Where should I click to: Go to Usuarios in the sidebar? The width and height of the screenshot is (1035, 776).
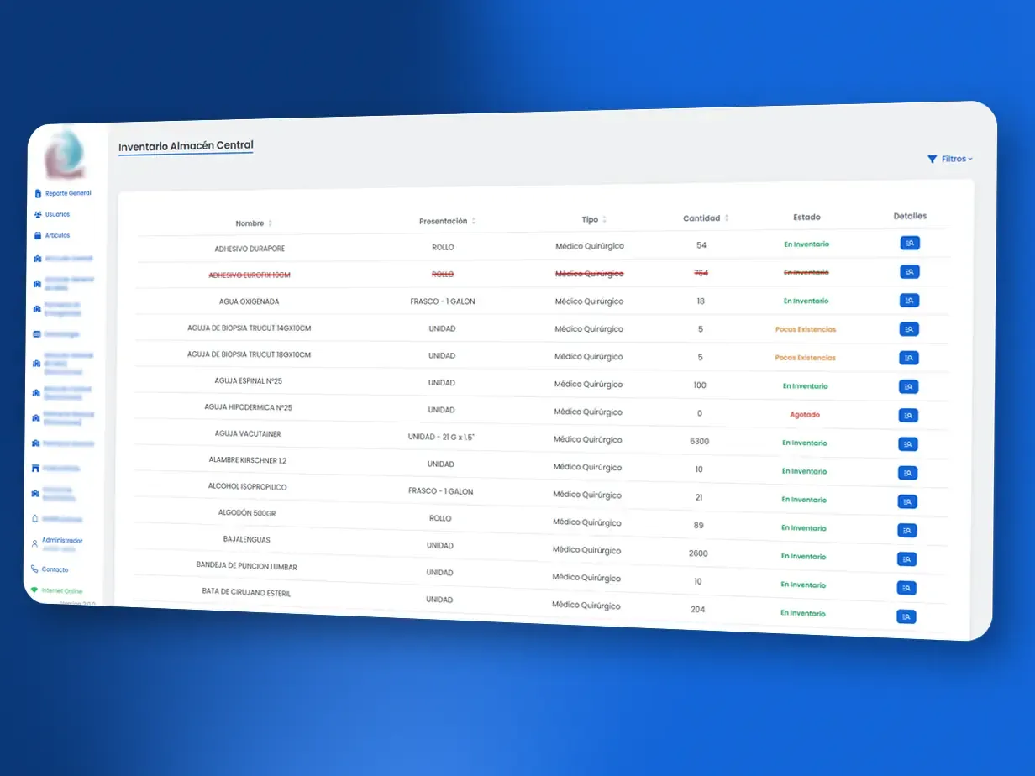52,214
